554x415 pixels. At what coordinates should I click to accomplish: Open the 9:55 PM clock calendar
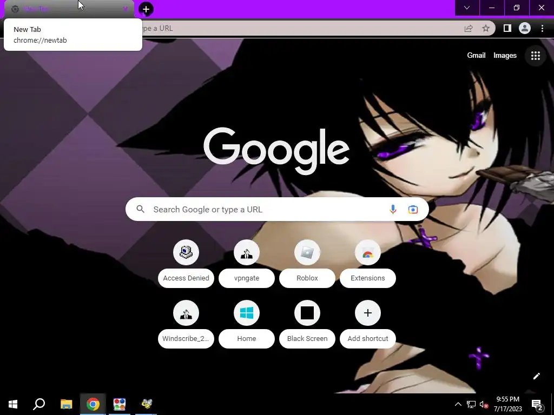[507, 404]
